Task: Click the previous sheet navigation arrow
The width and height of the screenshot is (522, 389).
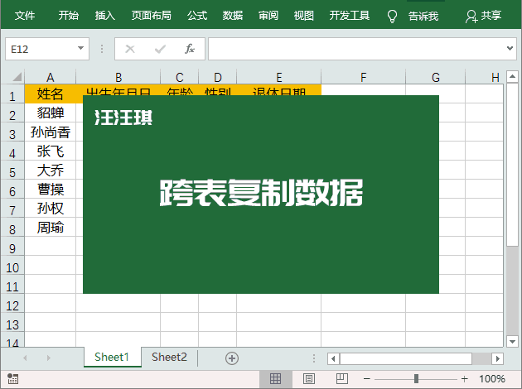Action: tap(26, 358)
